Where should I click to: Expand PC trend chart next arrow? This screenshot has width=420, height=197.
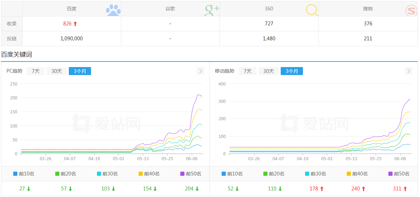coord(200,71)
